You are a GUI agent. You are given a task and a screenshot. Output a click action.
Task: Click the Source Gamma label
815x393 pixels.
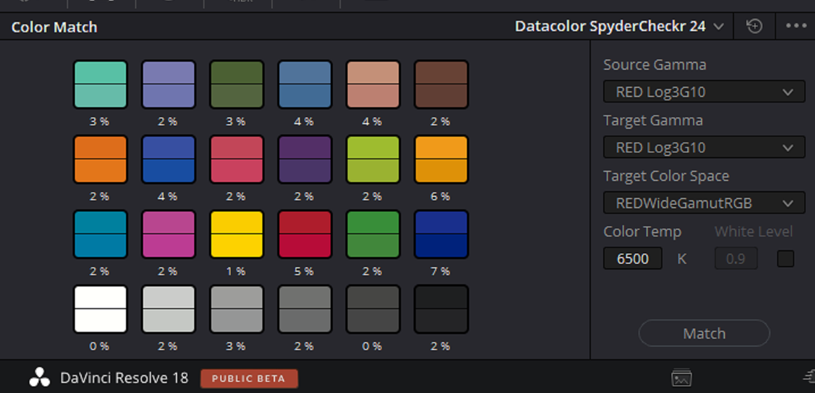pos(655,65)
